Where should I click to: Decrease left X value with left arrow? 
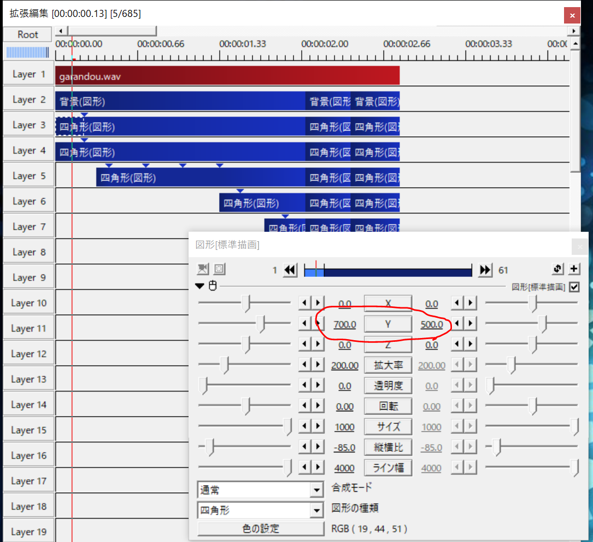point(305,303)
